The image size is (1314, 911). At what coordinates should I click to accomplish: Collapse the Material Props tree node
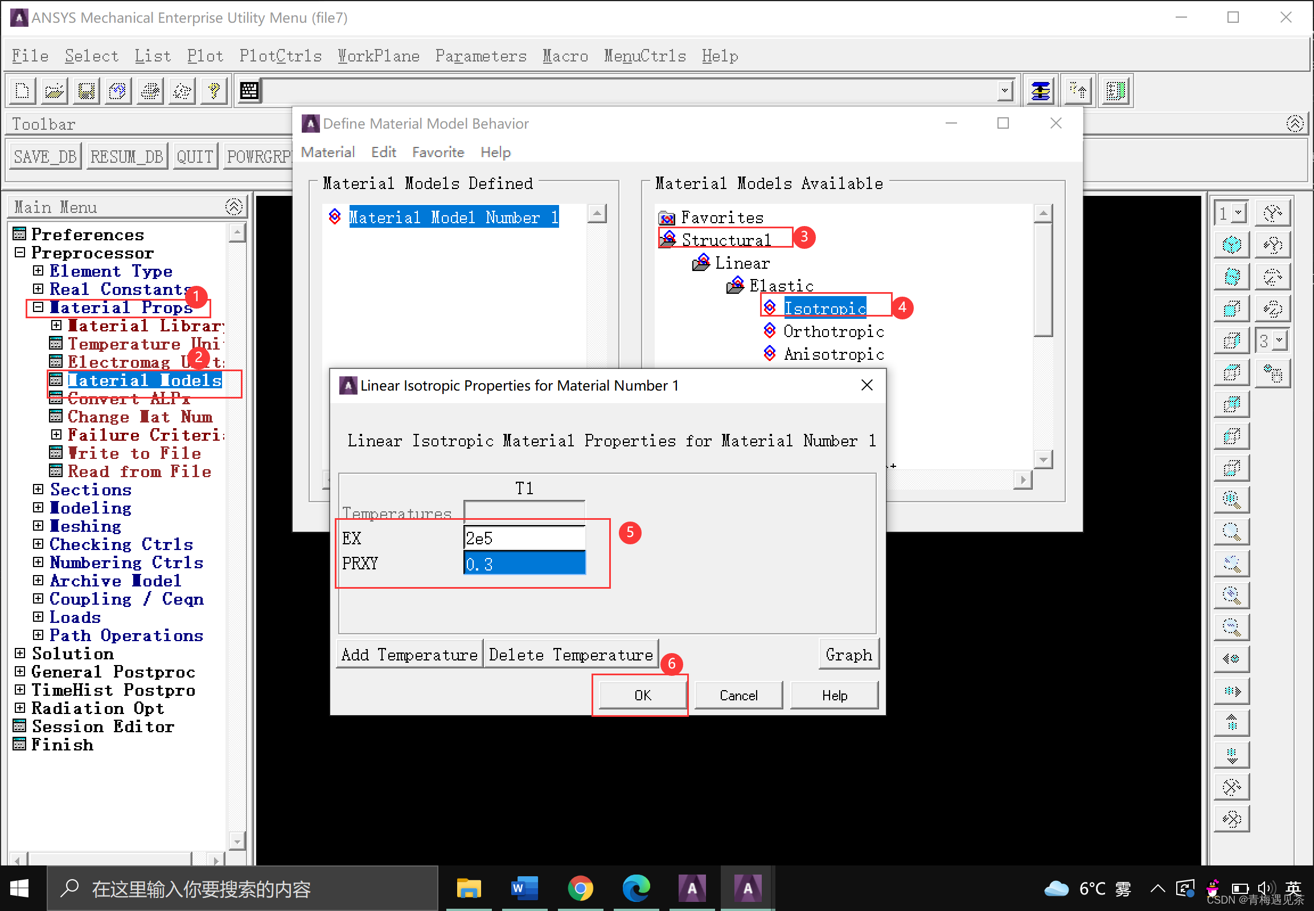click(38, 307)
